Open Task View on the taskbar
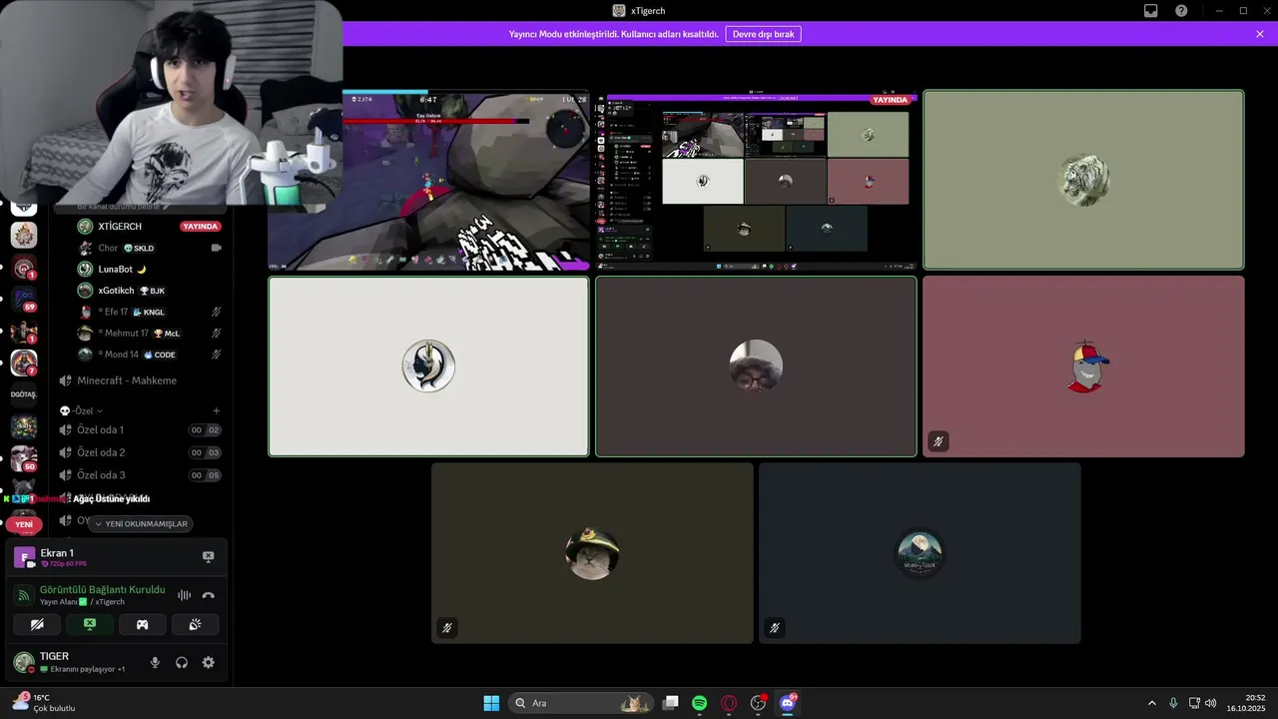 (x=671, y=703)
